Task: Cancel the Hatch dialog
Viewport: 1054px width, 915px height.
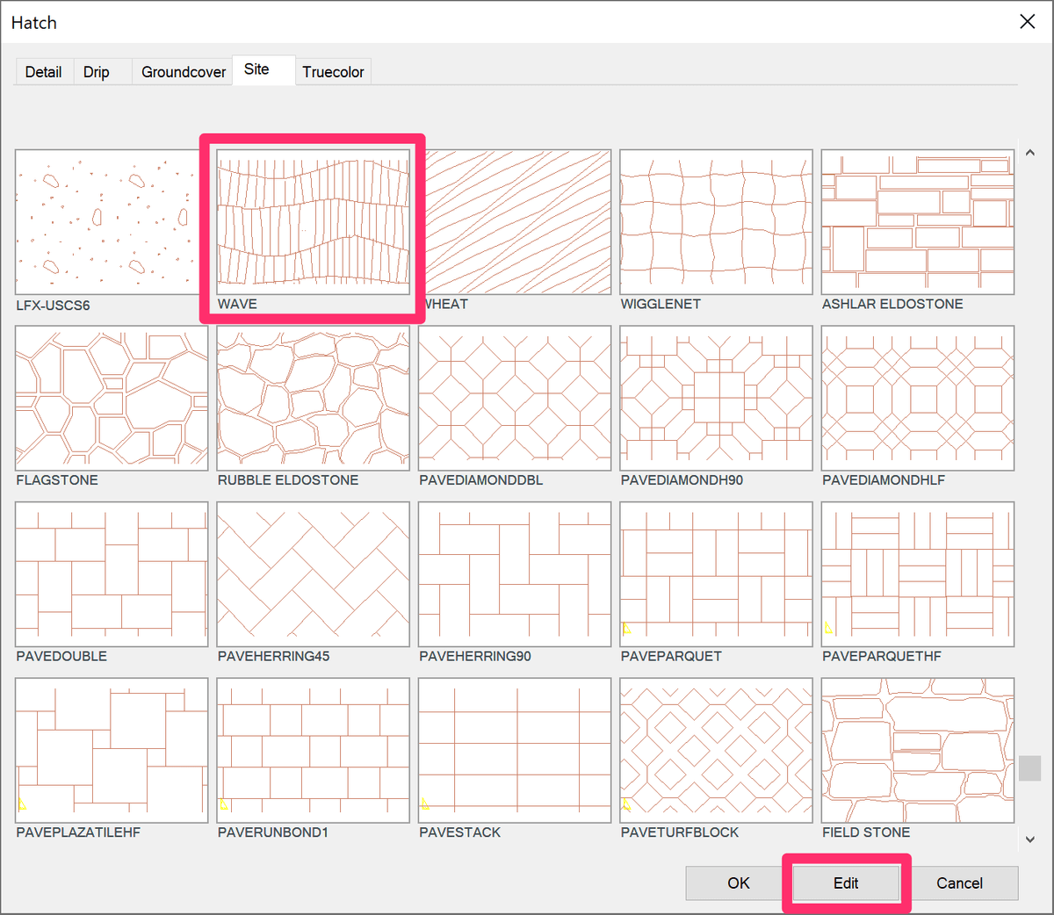Action: 959,883
